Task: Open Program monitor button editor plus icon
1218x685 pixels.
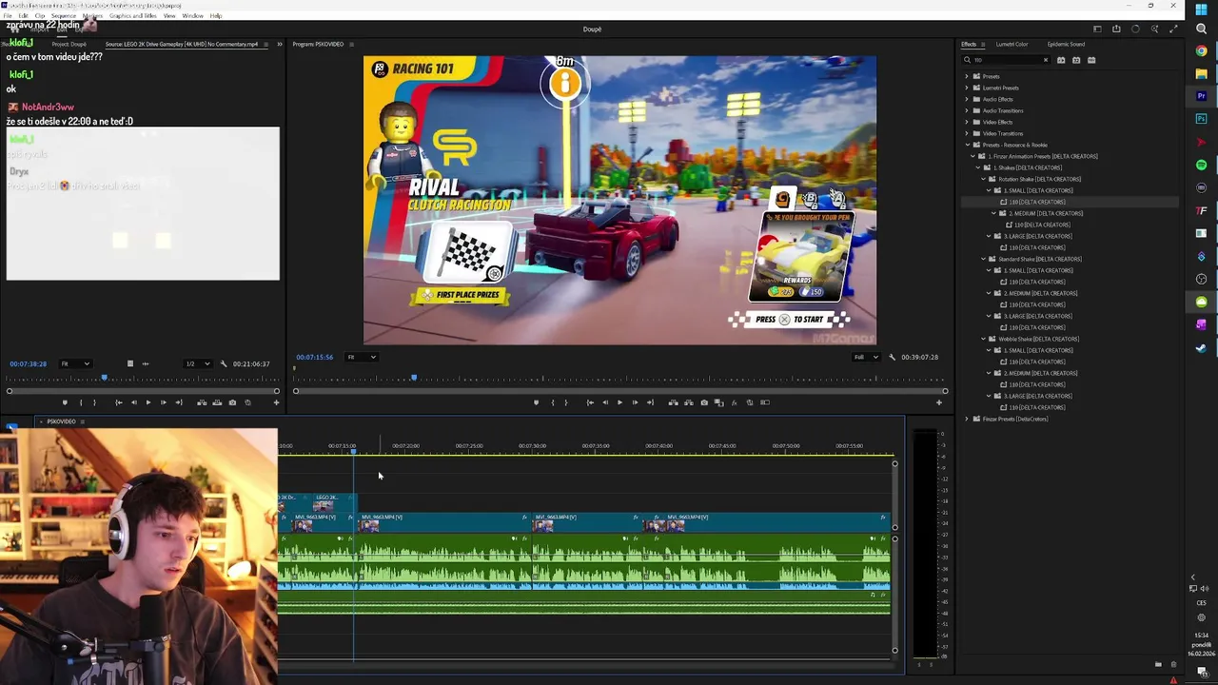Action: 938,402
